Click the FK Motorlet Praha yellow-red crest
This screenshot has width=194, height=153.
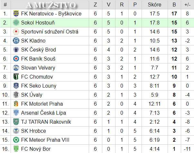tap(16, 104)
